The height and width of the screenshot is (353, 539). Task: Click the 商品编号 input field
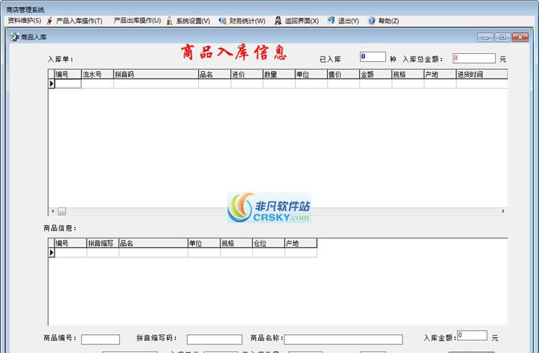coord(101,339)
